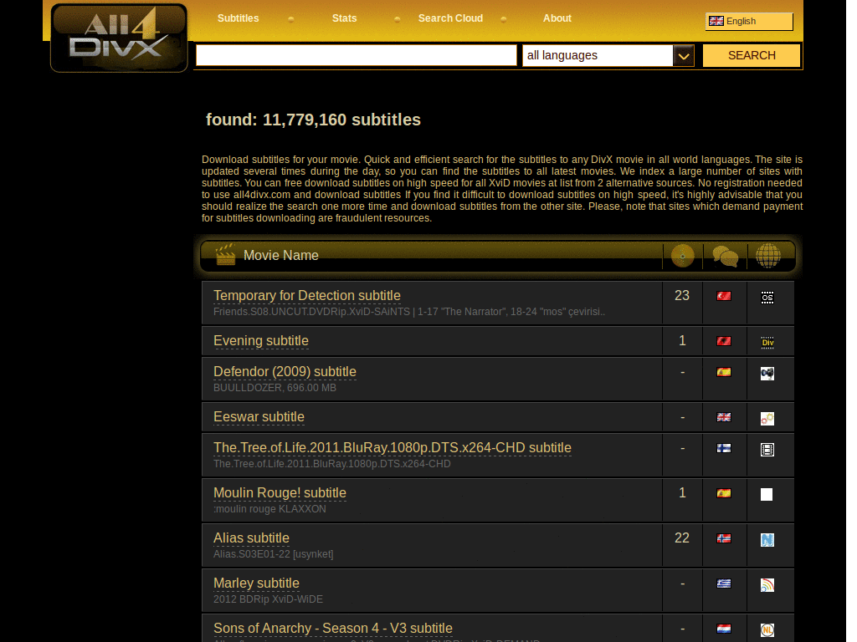Image resolution: width=857 pixels, height=642 pixels.
Task: Click Norwegian flag in Alias row
Action: coord(724,539)
